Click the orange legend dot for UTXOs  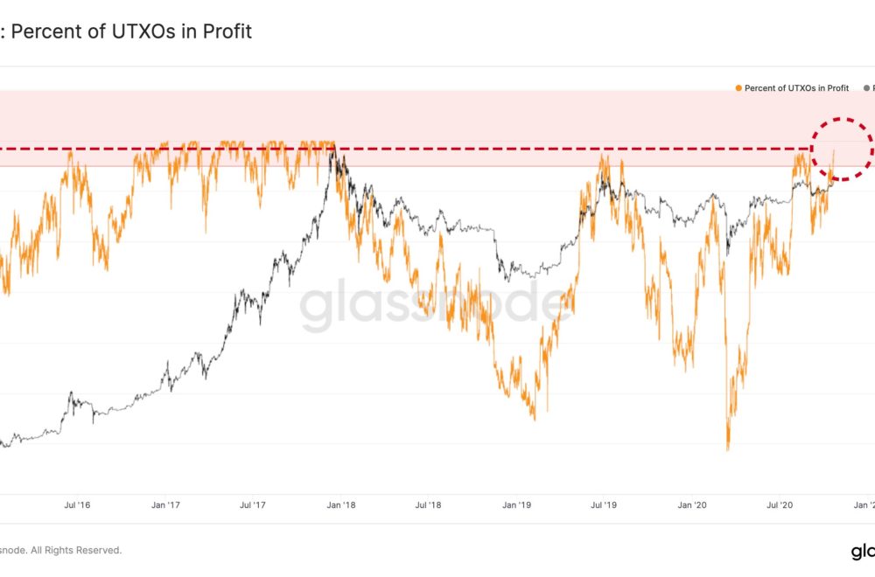[x=738, y=88]
